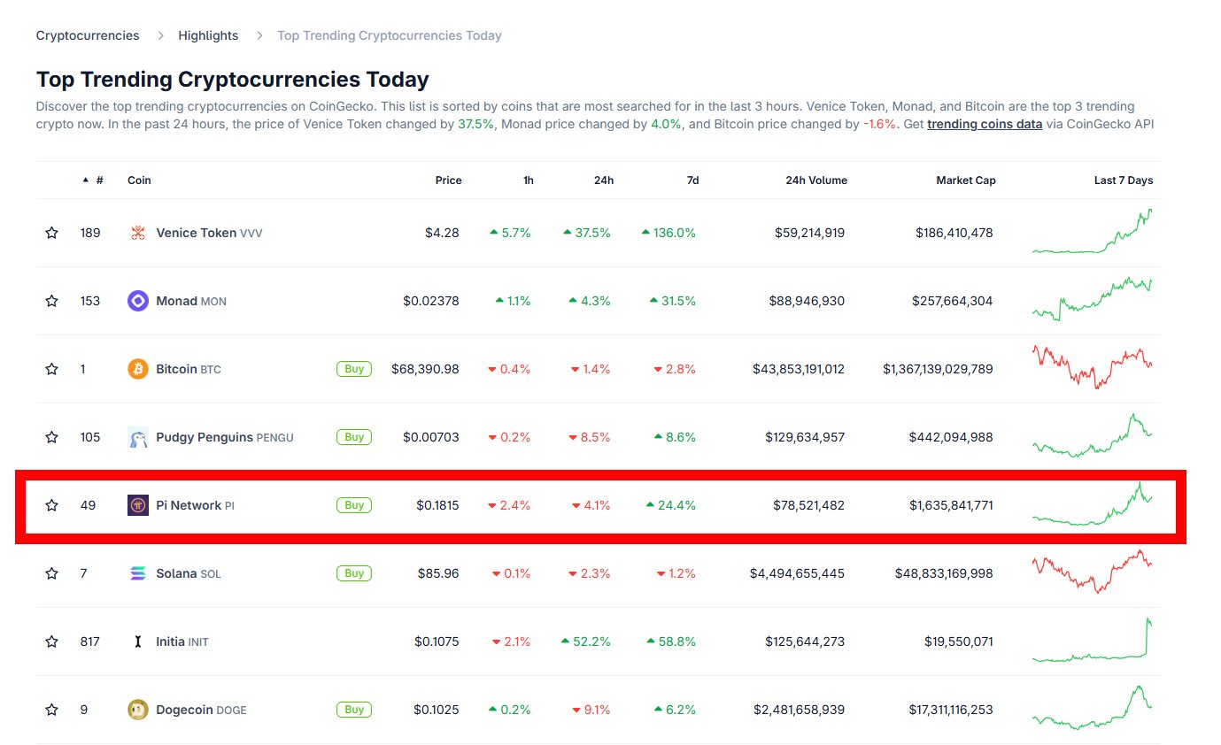The height and width of the screenshot is (745, 1221).
Task: Click the Pi Network logo icon
Action: 137,505
